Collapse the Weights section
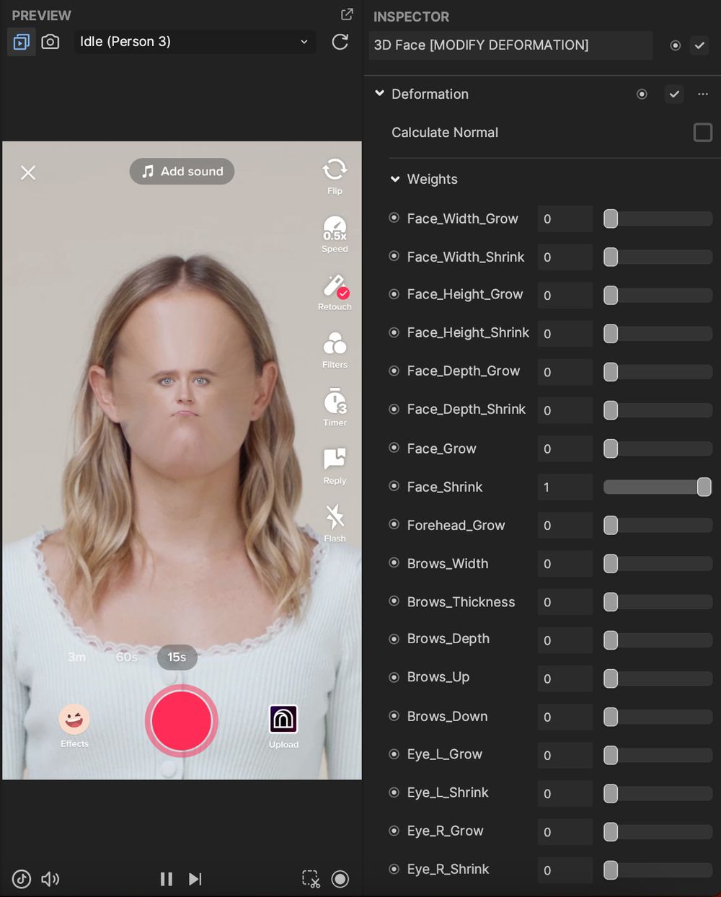This screenshot has width=721, height=897. coord(395,179)
